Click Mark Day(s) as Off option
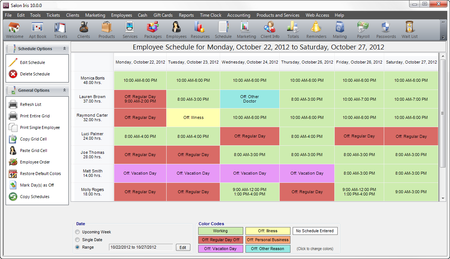The width and height of the screenshot is (450, 259). point(31,185)
